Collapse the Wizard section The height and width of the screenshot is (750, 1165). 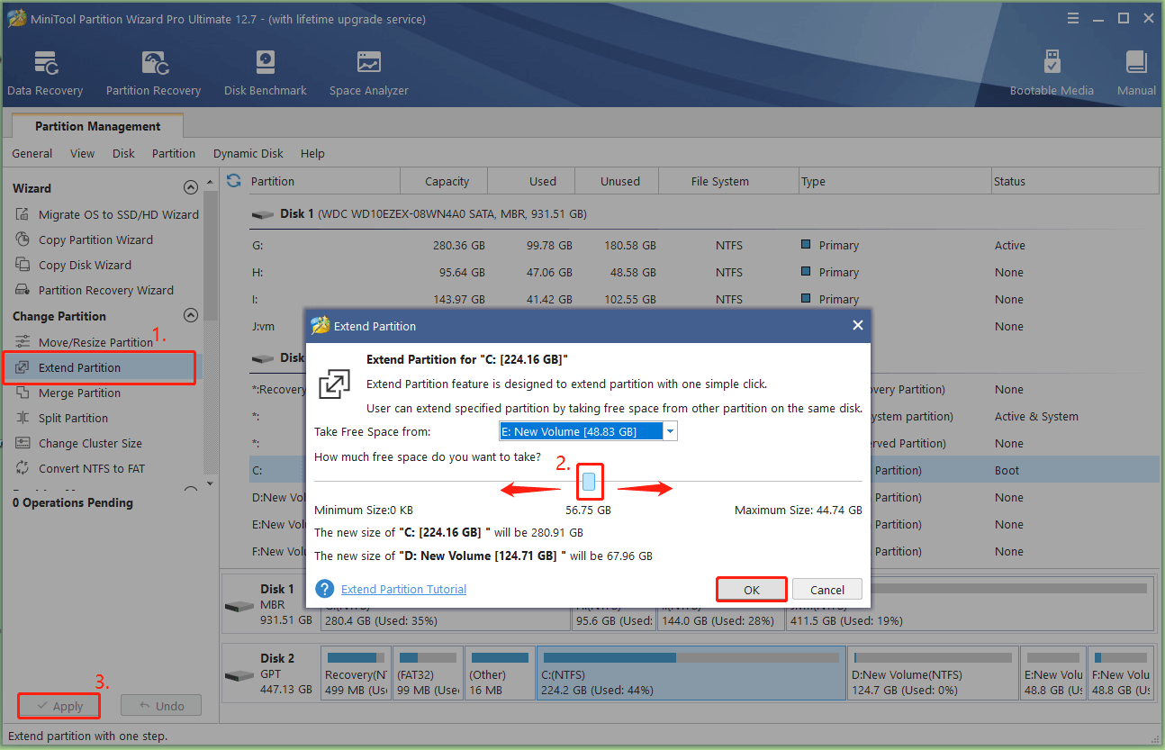click(x=190, y=188)
